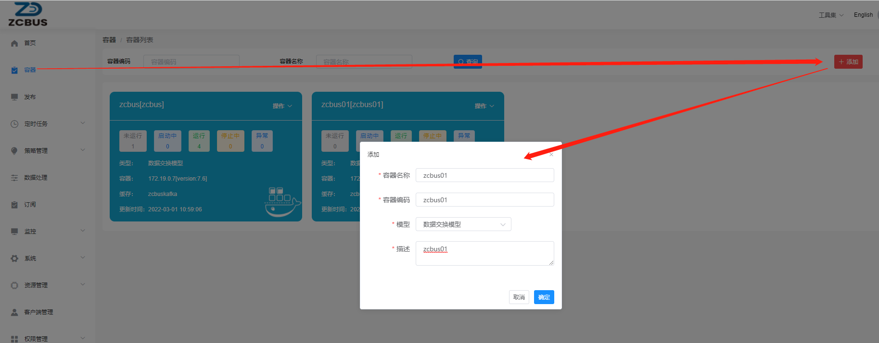The image size is (879, 343).
Task: Click the Docker whale icon on zcbus card
Action: point(282,202)
